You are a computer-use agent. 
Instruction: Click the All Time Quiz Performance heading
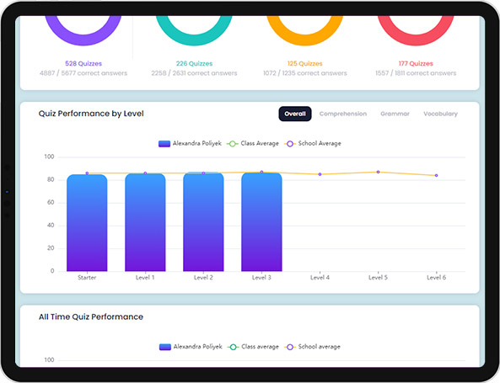pyautogui.click(x=91, y=317)
